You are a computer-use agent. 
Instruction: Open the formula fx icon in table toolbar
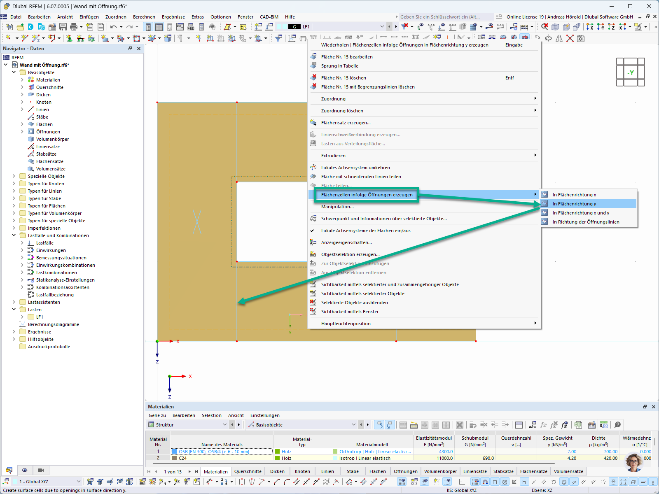point(543,425)
